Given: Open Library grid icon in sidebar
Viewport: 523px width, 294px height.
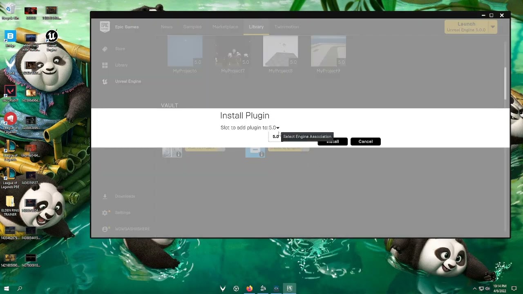Looking at the screenshot, I should pos(105,65).
